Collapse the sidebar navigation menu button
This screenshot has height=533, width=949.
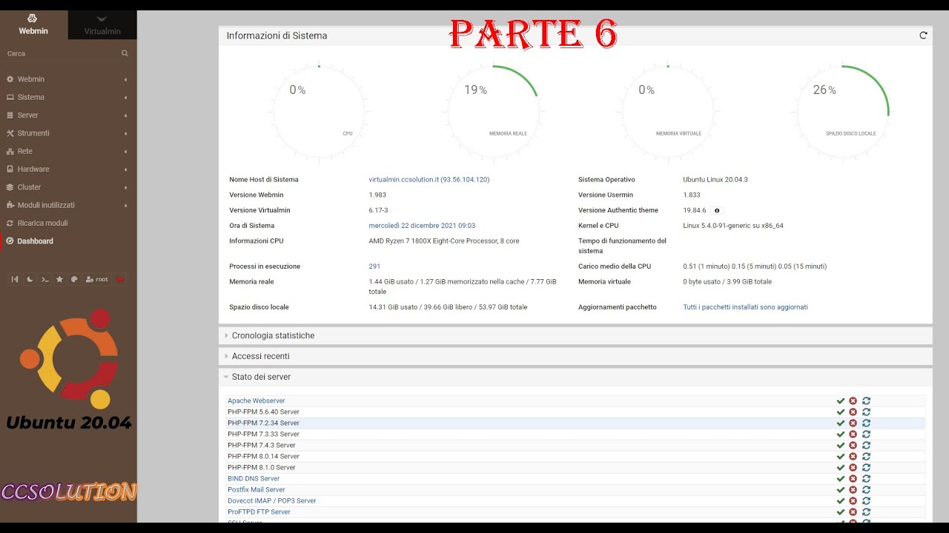tap(14, 279)
